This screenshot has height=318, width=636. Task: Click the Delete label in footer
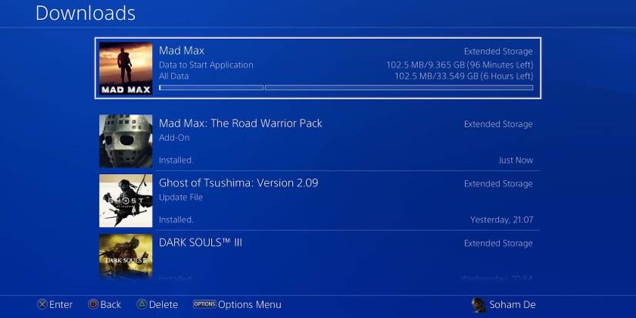tap(163, 305)
